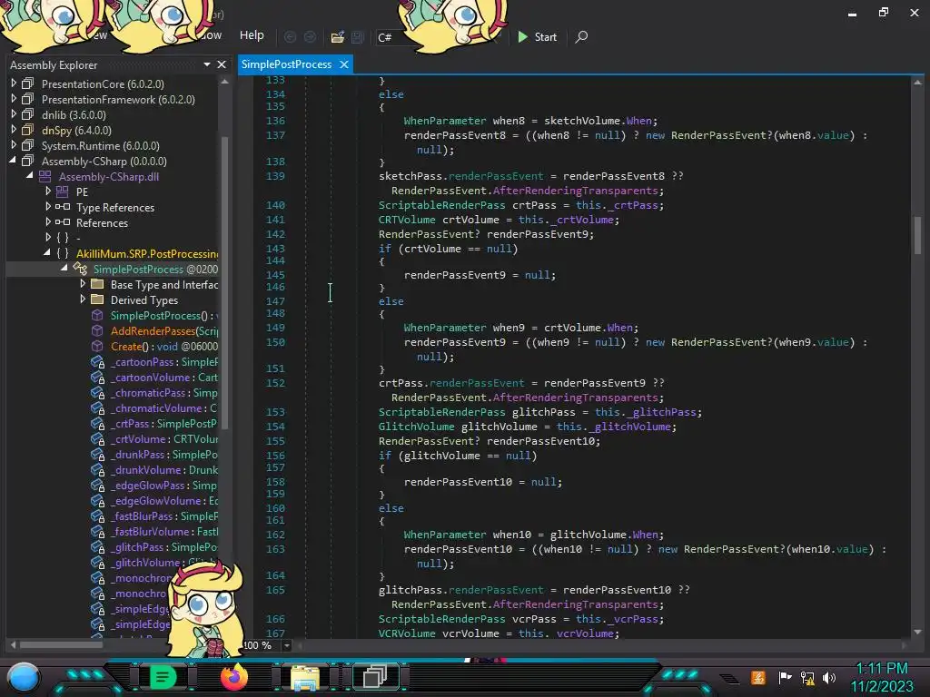Open the C# language dropdown
This screenshot has height=697, width=930.
coord(440,37)
